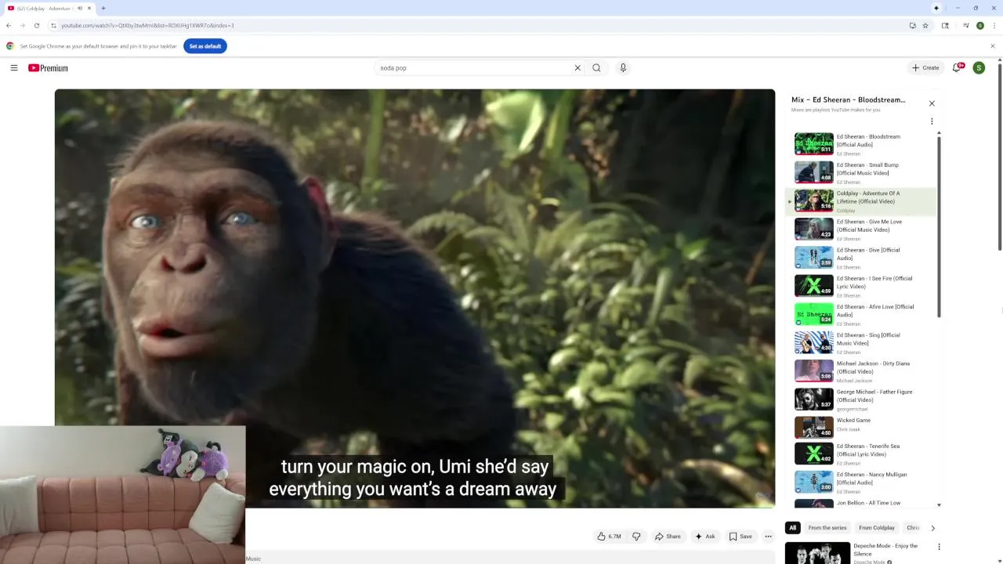This screenshot has height=564, width=1003.
Task: Play 'Ed Sheeran - Afire Love' item
Action: 862,314
